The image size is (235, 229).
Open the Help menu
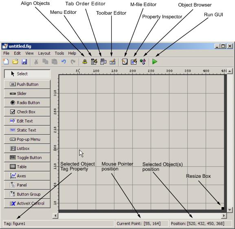pos(72,53)
